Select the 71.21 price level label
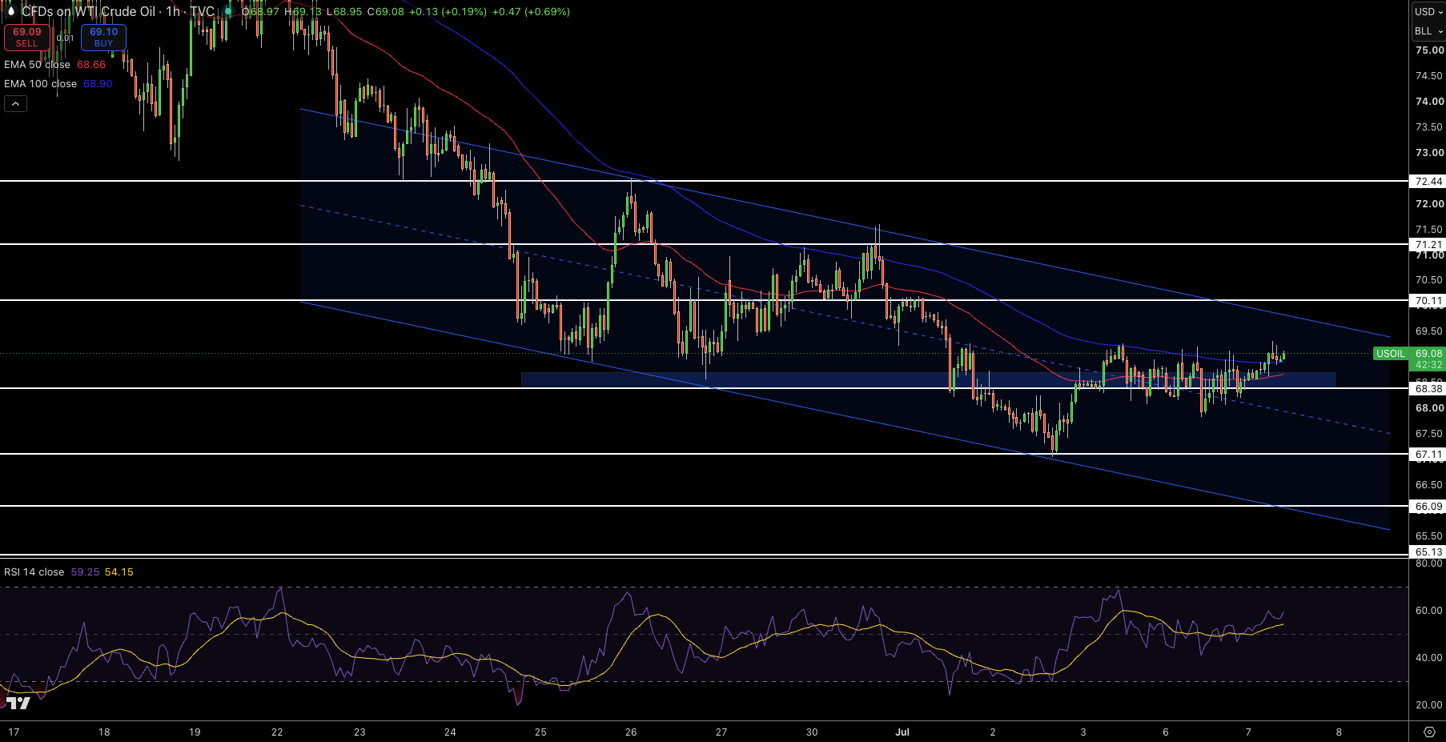The height and width of the screenshot is (742, 1446). point(1428,244)
